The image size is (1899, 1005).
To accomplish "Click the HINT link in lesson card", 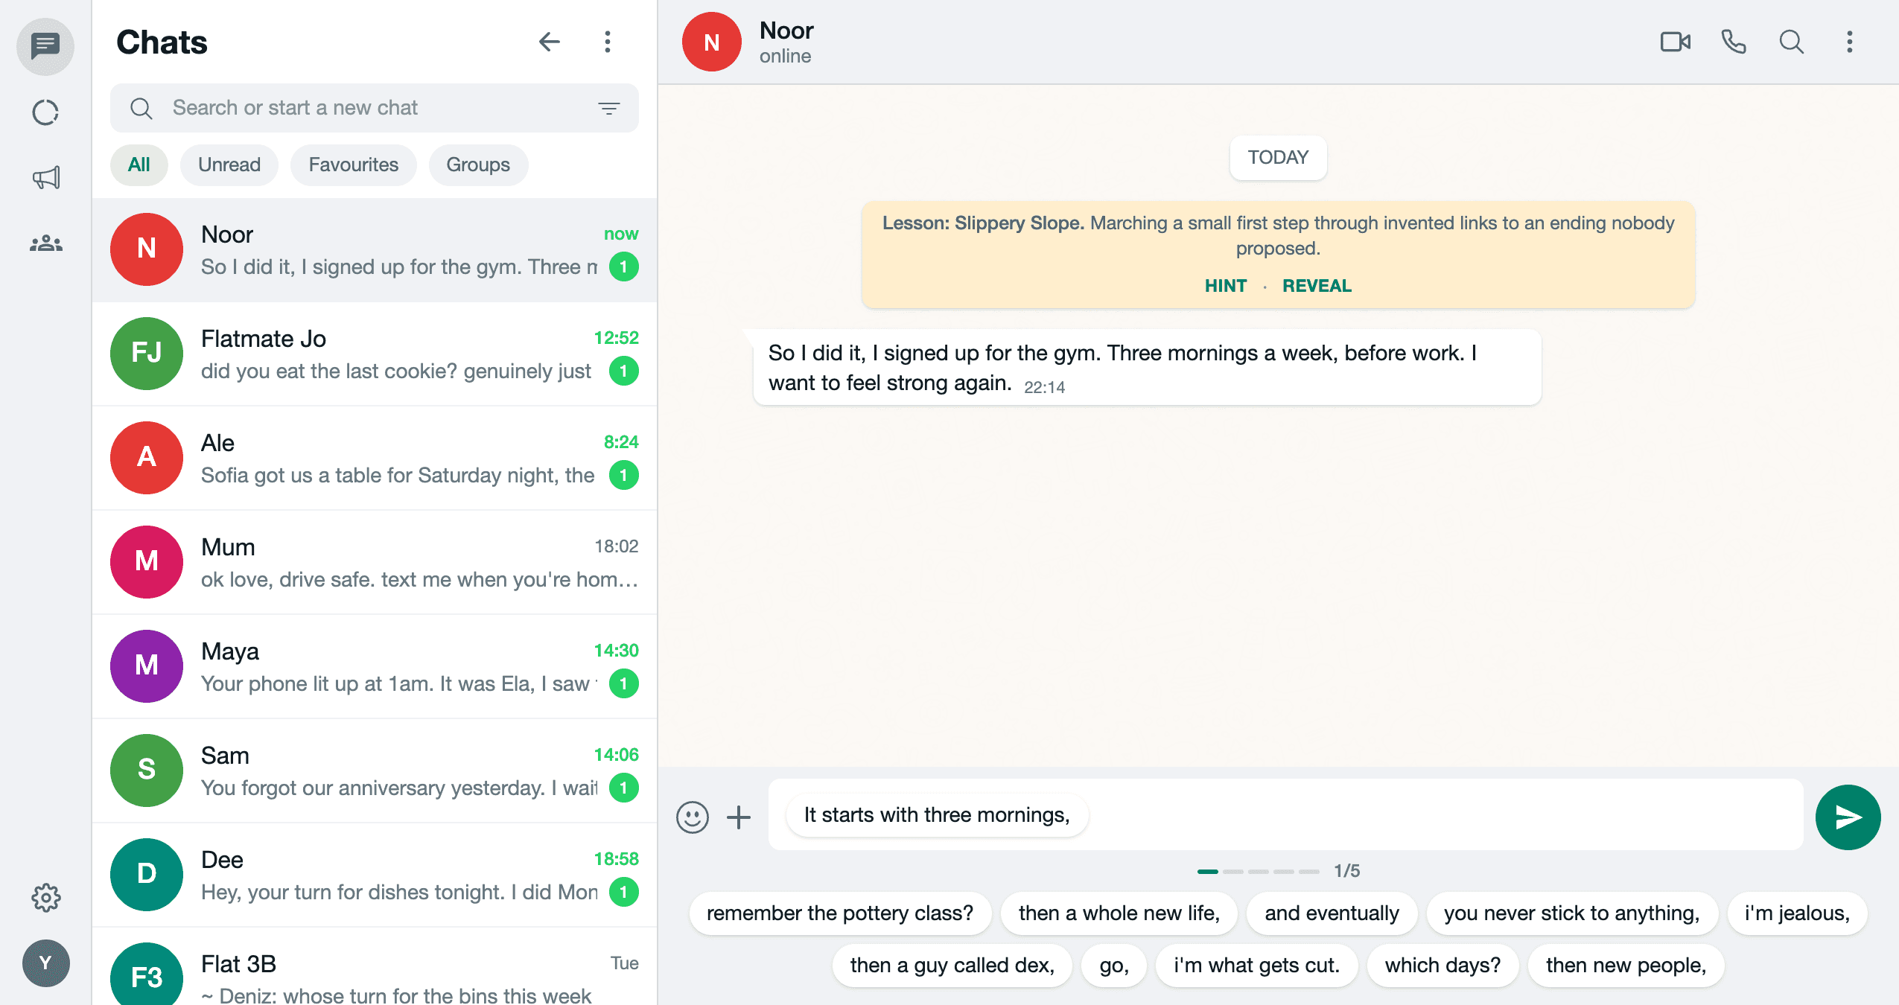I will (x=1226, y=286).
